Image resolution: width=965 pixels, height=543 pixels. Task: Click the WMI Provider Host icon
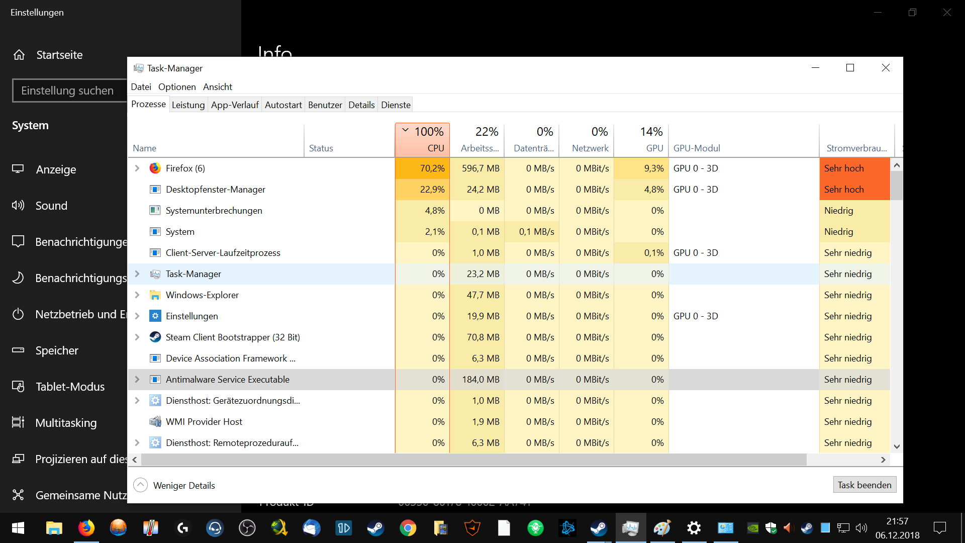point(155,422)
